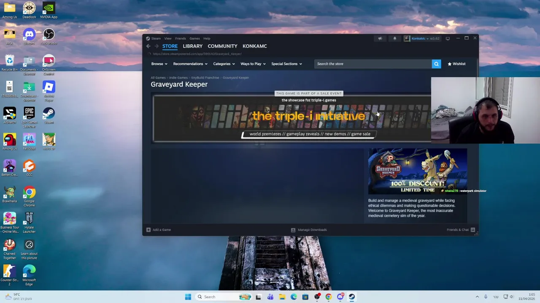Open the Windows Start menu

click(188, 297)
